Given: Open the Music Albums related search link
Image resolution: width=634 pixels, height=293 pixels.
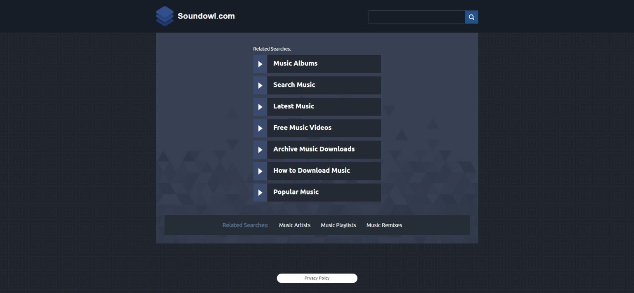Looking at the screenshot, I should click(x=295, y=63).
